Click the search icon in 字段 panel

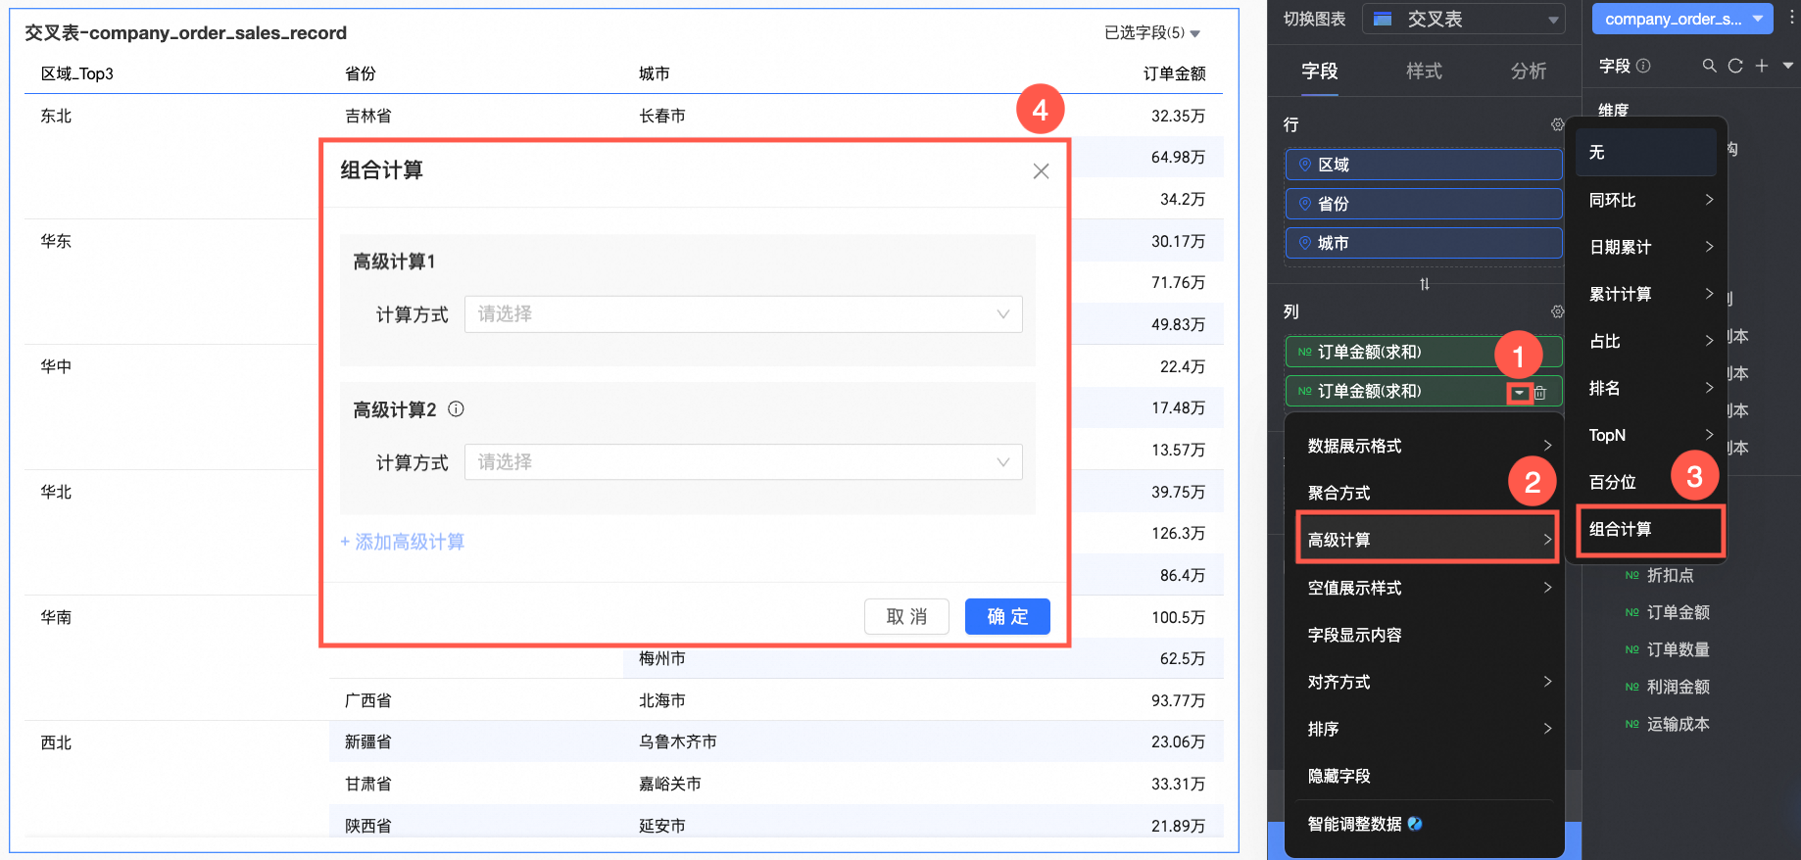[x=1709, y=66]
